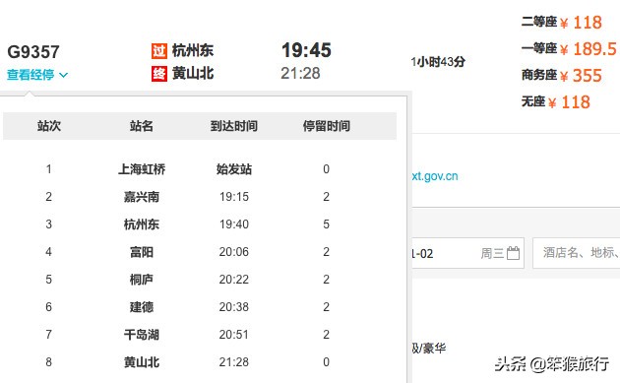620x383 pixels.
Task: Click 19:15 arrival time for 嘉兴南
Action: click(234, 197)
